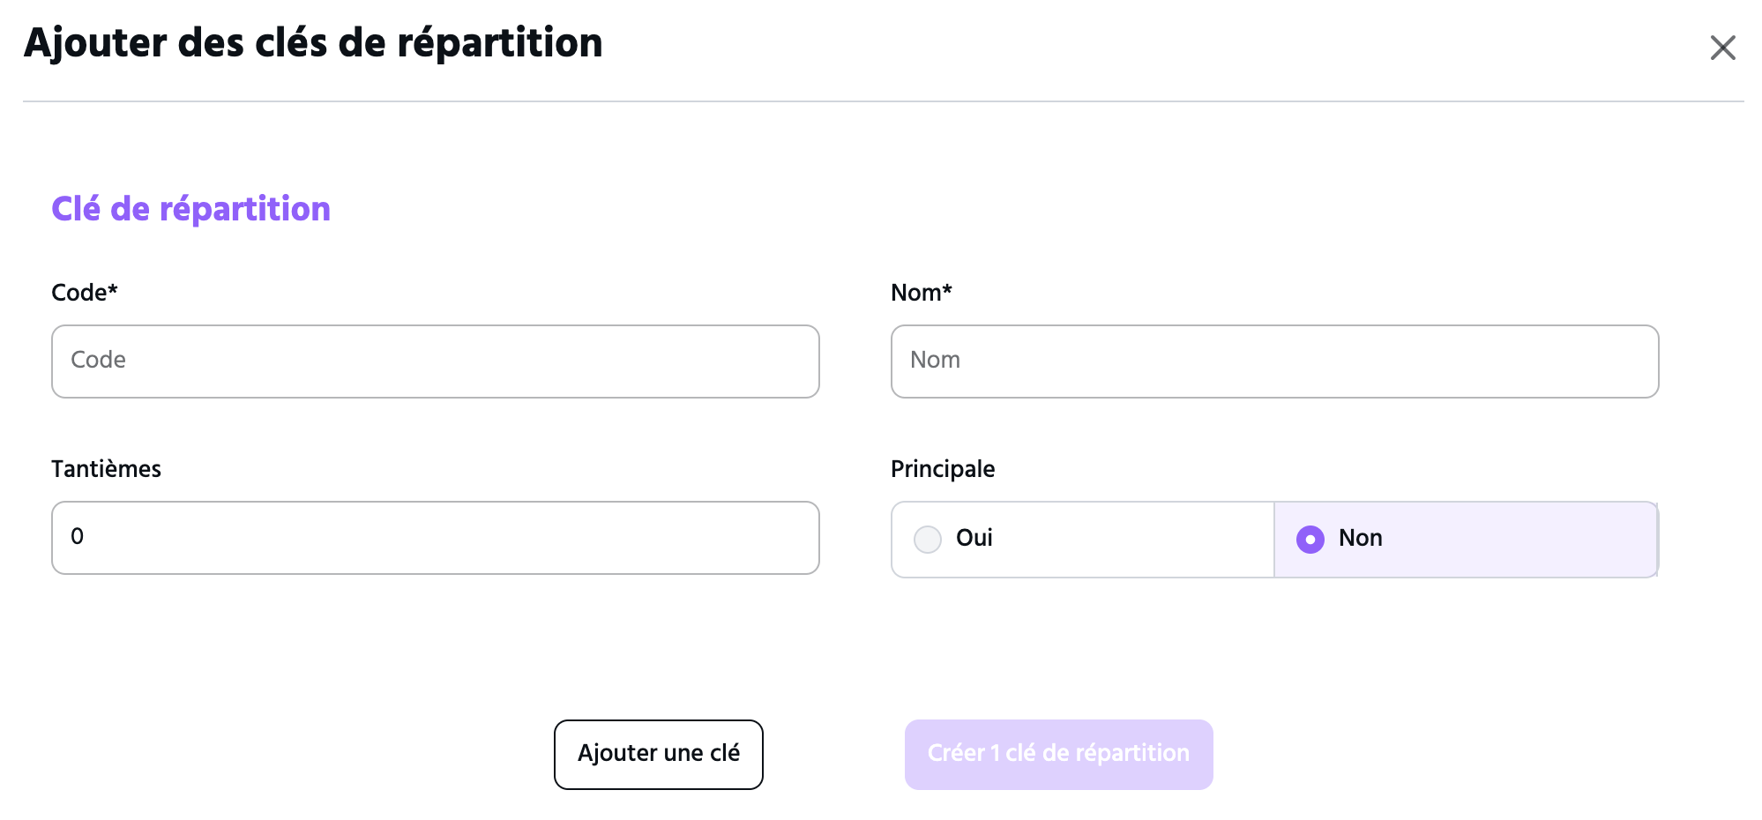
Task: Click the highlighted Non option segment
Action: click(x=1466, y=540)
